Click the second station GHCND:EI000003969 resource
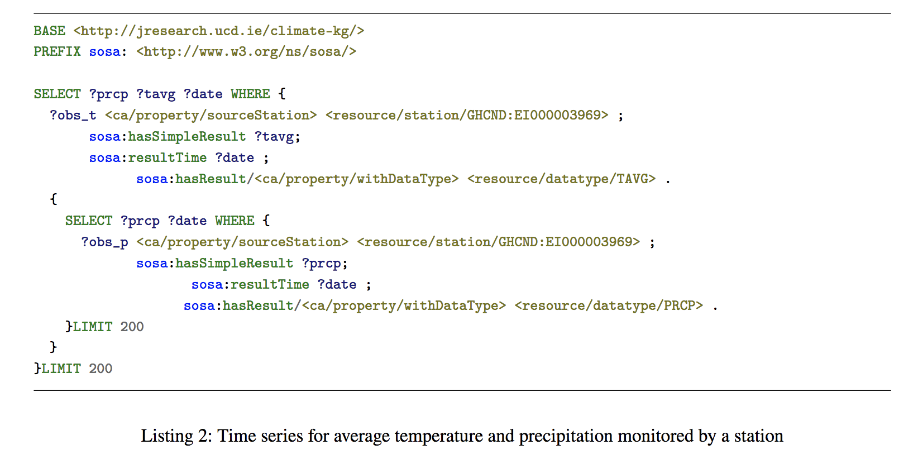 pyautogui.click(x=499, y=242)
